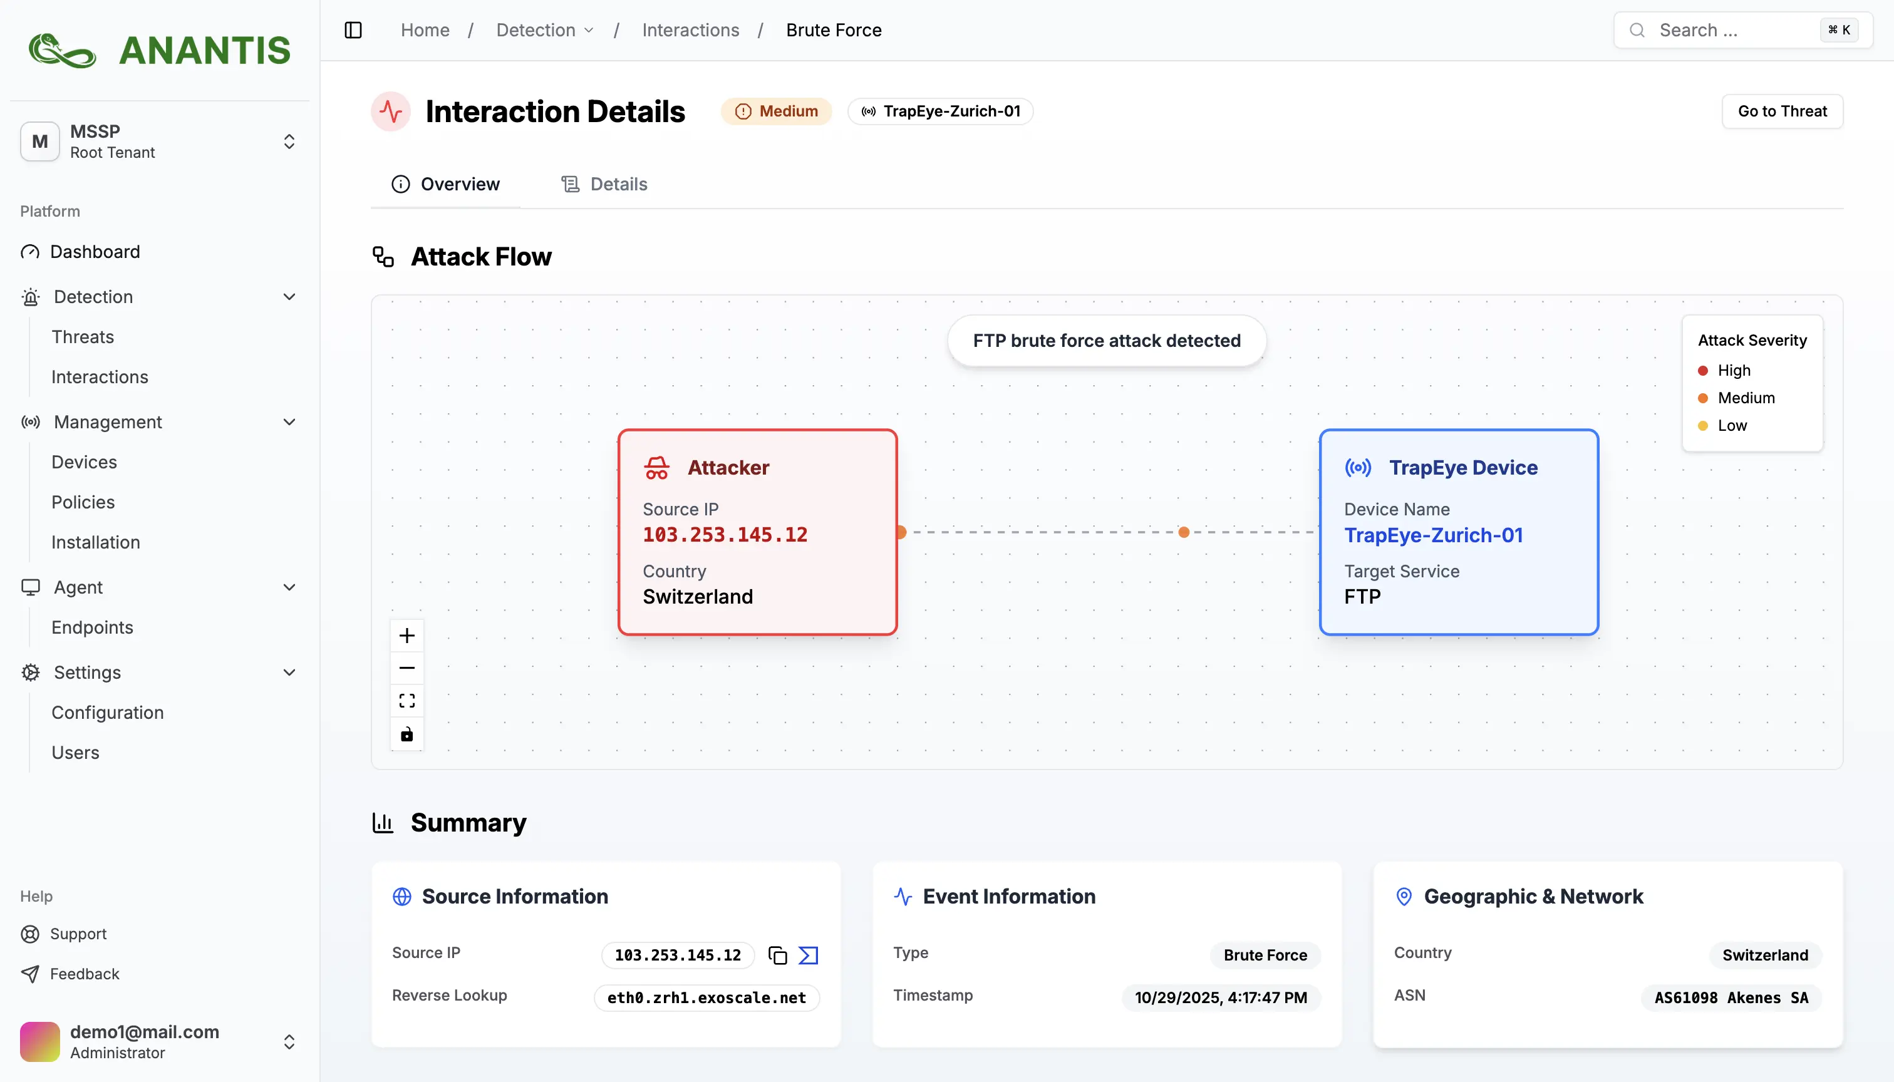Copy the source IP address
1894x1082 pixels.
click(x=777, y=955)
